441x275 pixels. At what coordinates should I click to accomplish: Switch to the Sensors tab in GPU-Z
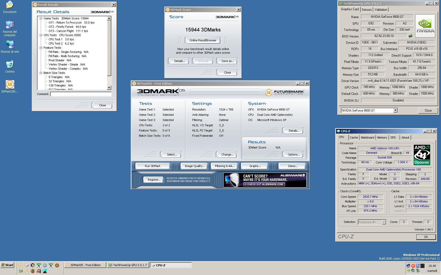[x=366, y=10]
